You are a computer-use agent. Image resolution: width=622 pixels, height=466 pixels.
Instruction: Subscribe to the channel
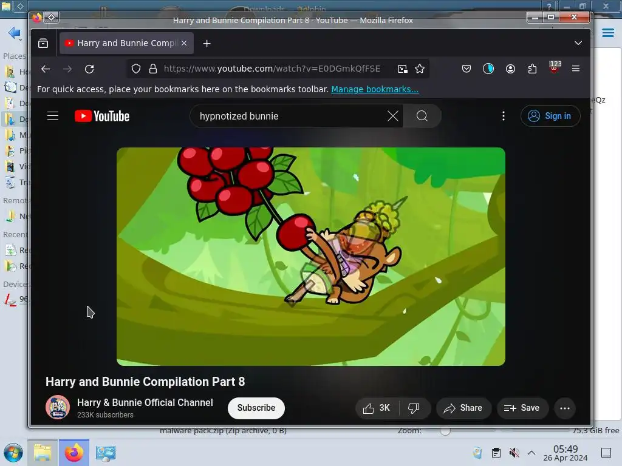[x=256, y=408]
